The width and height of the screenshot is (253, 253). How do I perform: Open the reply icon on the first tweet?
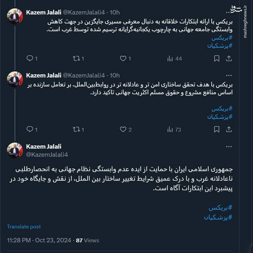point(30,58)
